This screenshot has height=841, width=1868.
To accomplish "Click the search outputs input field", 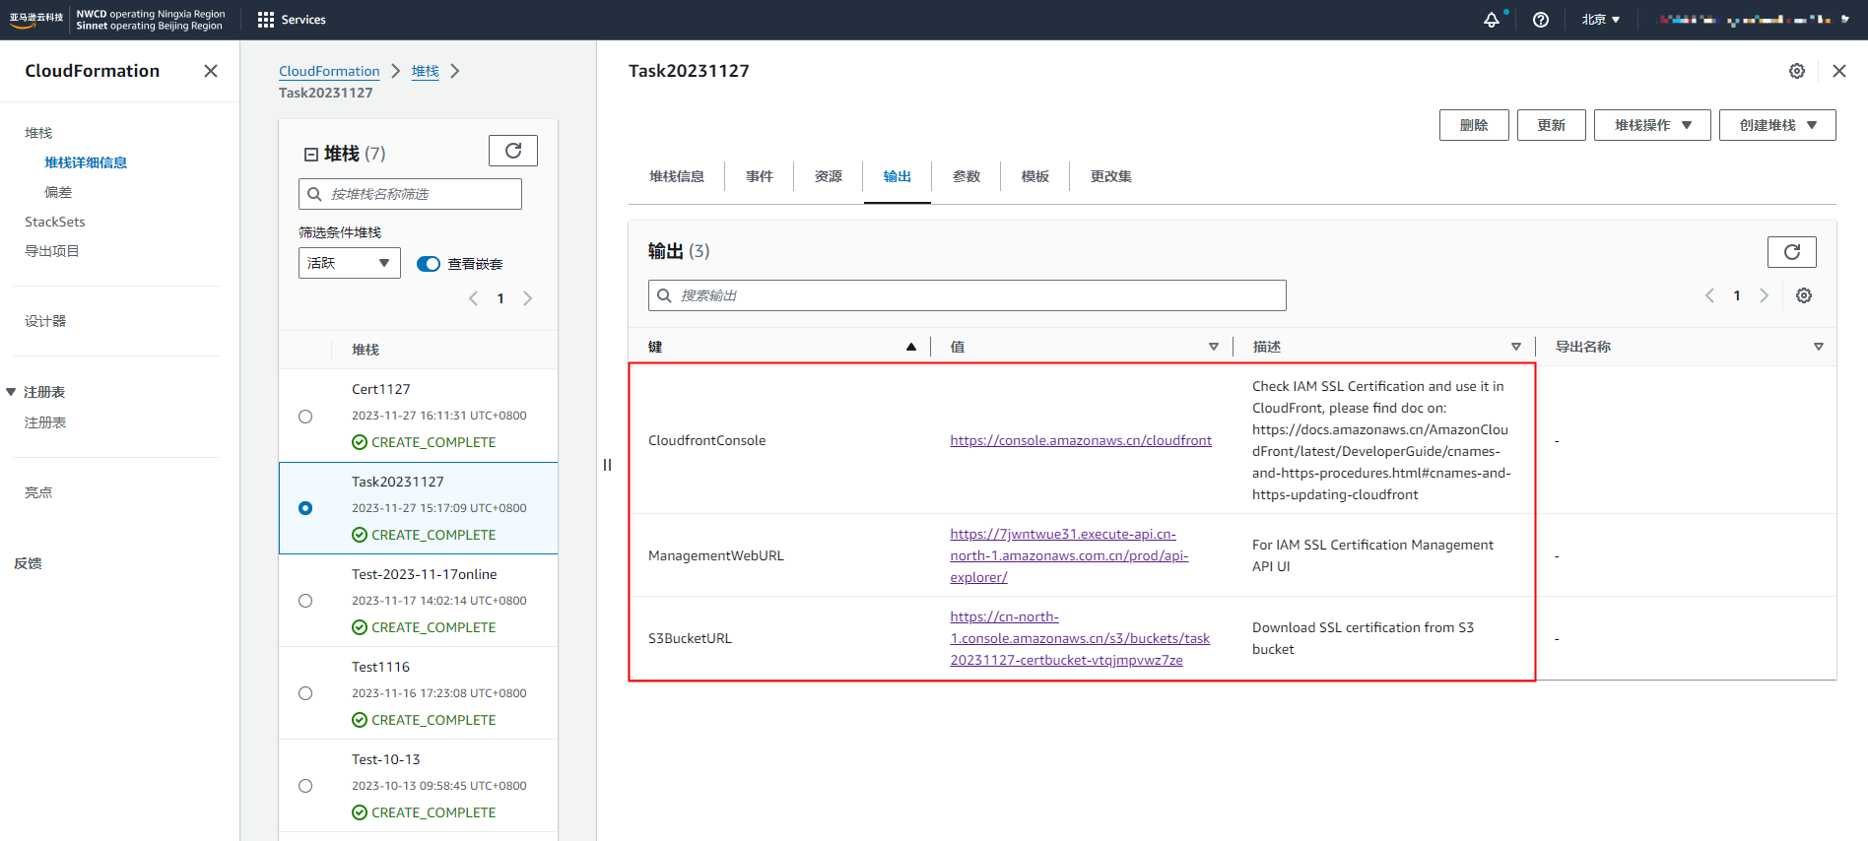I will pyautogui.click(x=967, y=295).
